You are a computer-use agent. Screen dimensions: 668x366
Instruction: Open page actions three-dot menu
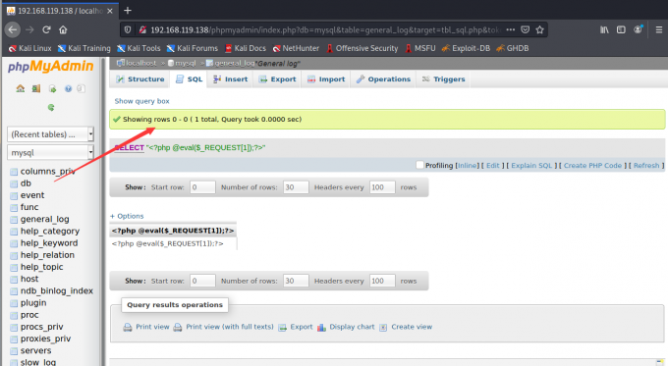(511, 29)
